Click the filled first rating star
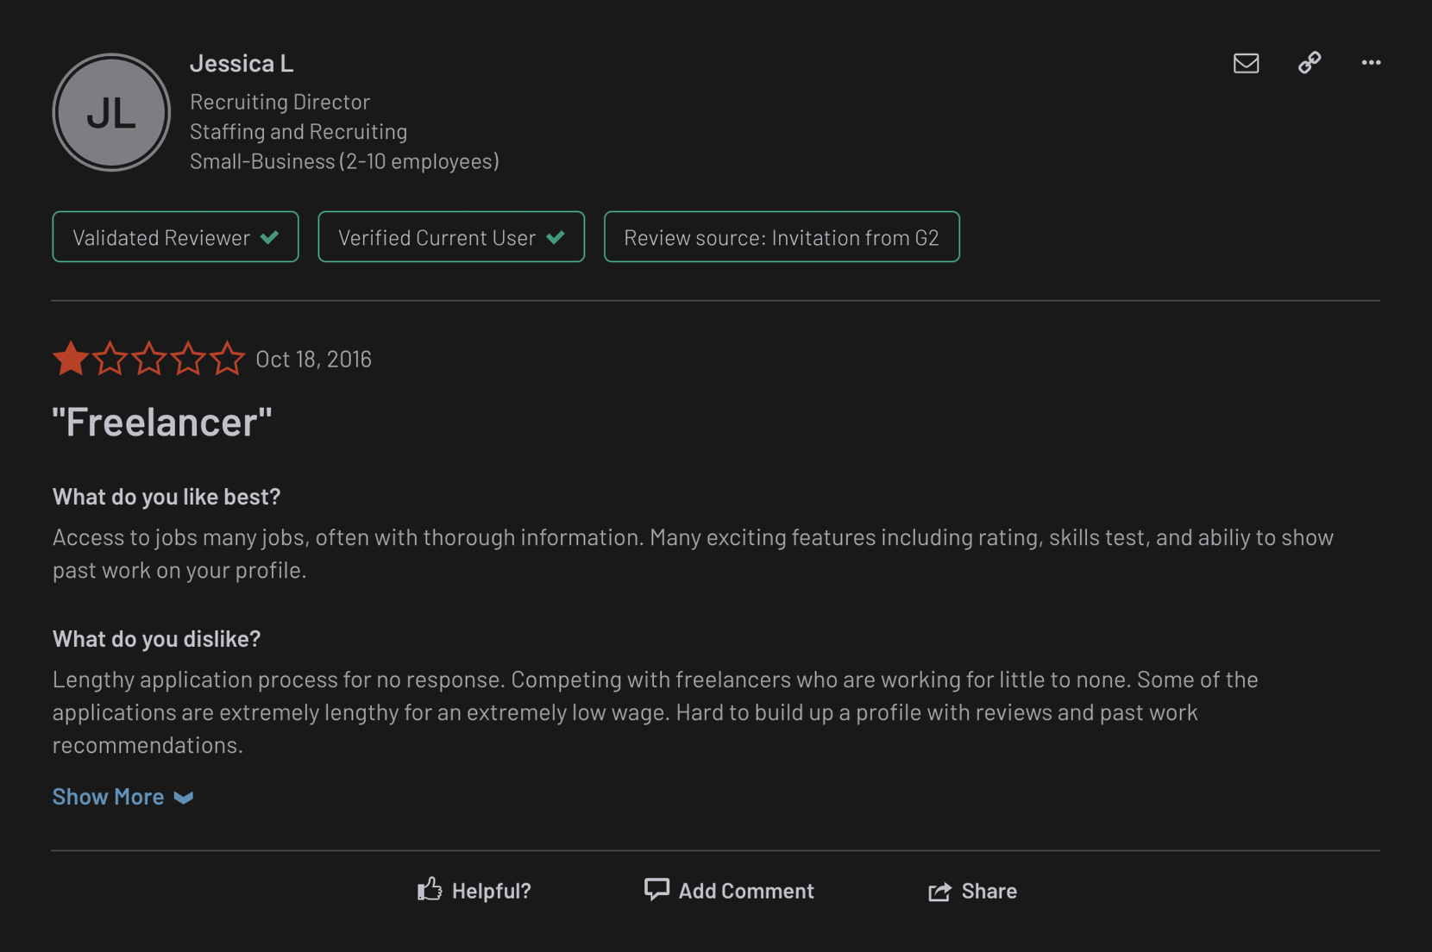Viewport: 1432px width, 952px height. coord(71,358)
